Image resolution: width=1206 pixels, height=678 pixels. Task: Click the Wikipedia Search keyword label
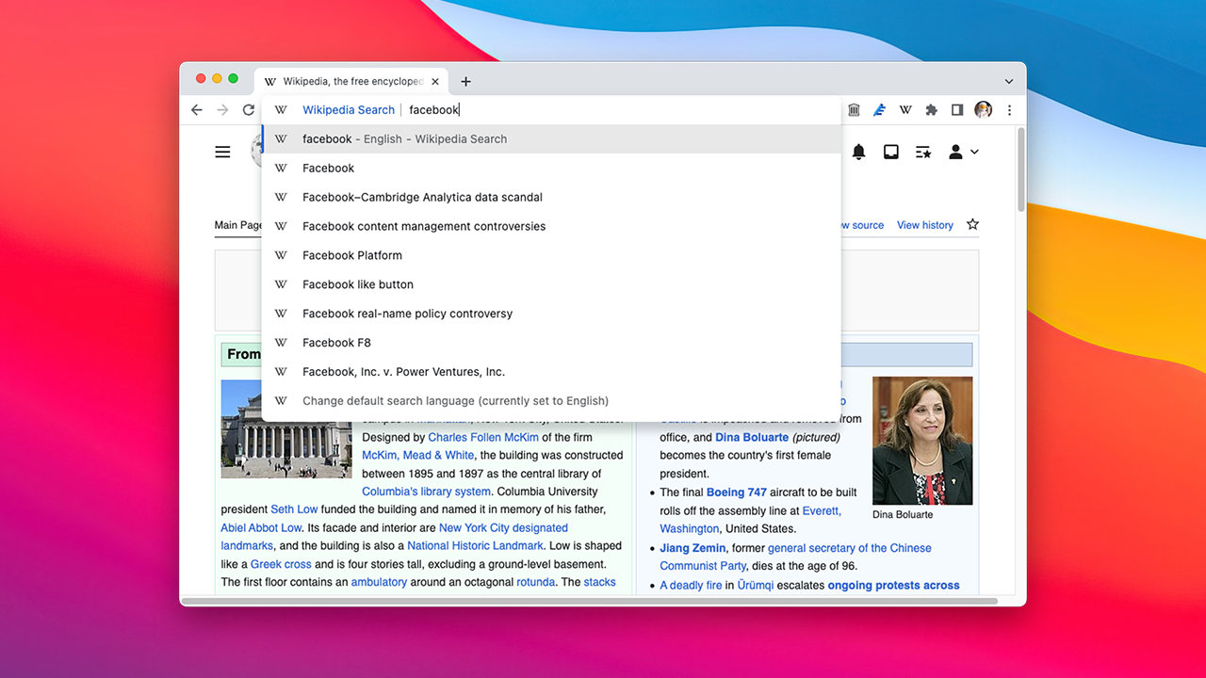pyautogui.click(x=349, y=110)
